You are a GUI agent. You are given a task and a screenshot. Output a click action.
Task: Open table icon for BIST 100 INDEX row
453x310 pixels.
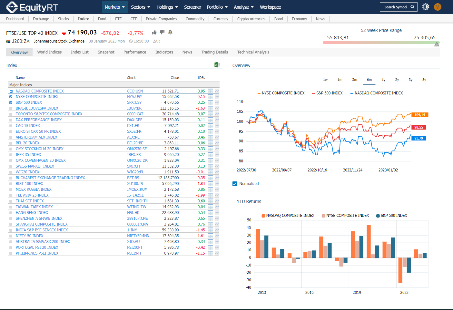pyautogui.click(x=211, y=184)
